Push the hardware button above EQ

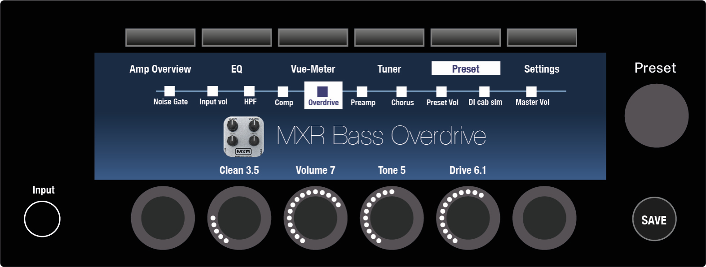point(237,38)
